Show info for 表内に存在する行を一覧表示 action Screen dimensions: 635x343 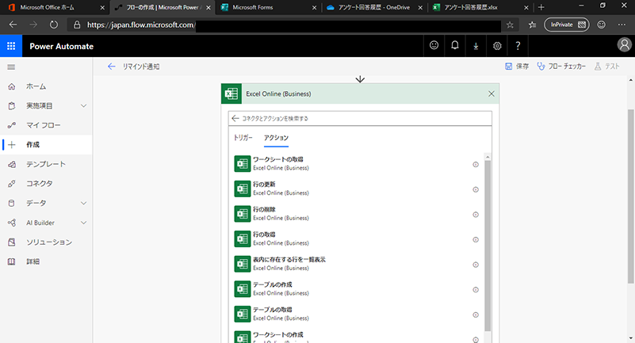click(476, 265)
